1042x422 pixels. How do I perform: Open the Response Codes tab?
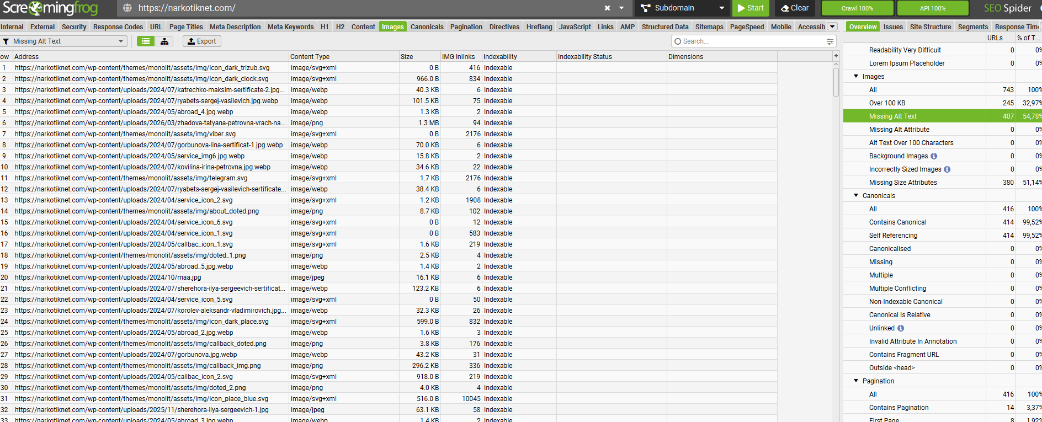click(118, 27)
